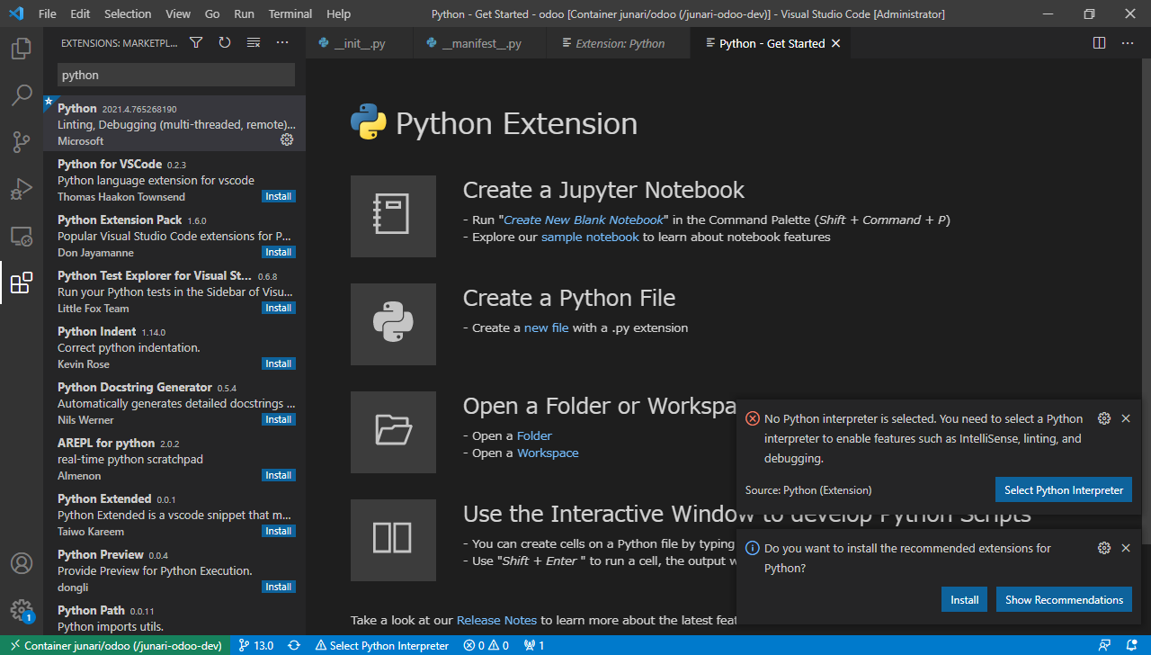
Task: Open the Source Control view
Action: (x=22, y=142)
